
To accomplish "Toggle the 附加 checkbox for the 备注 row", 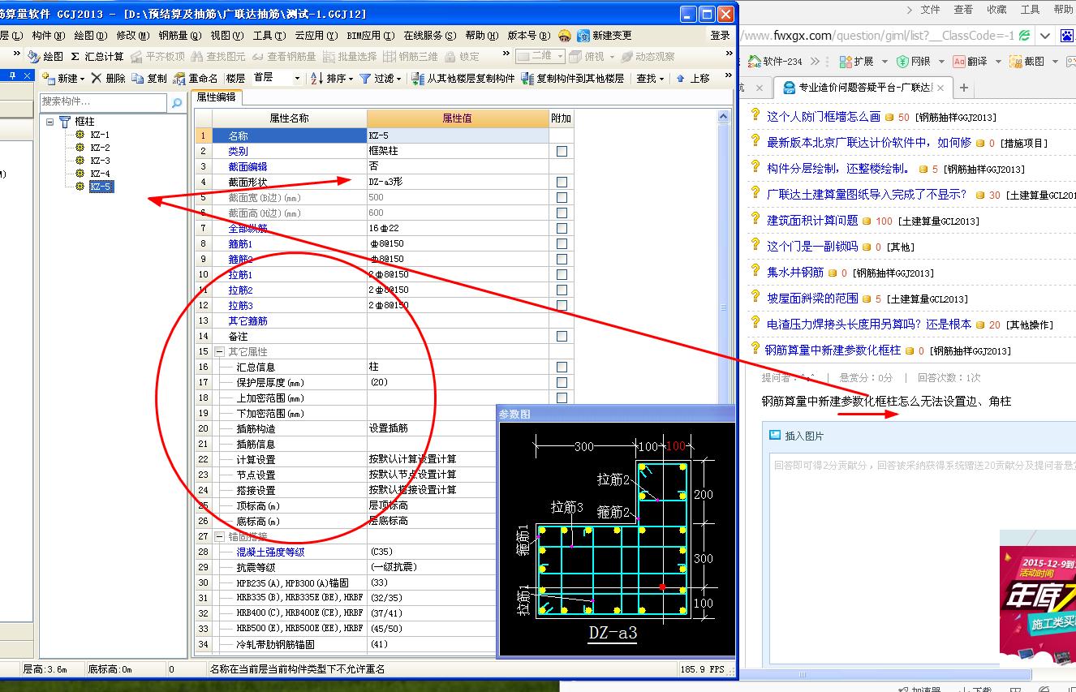I will click(x=562, y=337).
